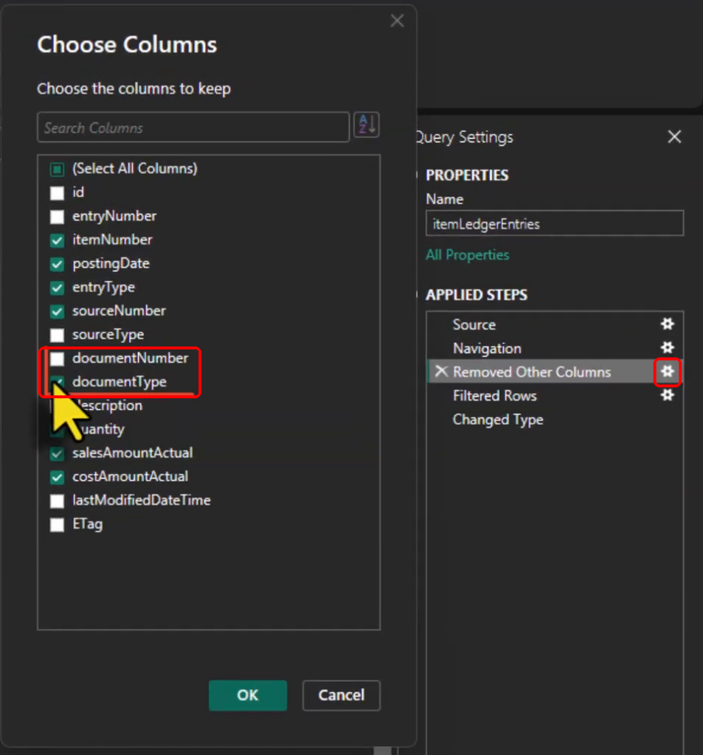This screenshot has width=703, height=755.
Task: Collapse the PROPERTIES section
Action: (x=418, y=175)
